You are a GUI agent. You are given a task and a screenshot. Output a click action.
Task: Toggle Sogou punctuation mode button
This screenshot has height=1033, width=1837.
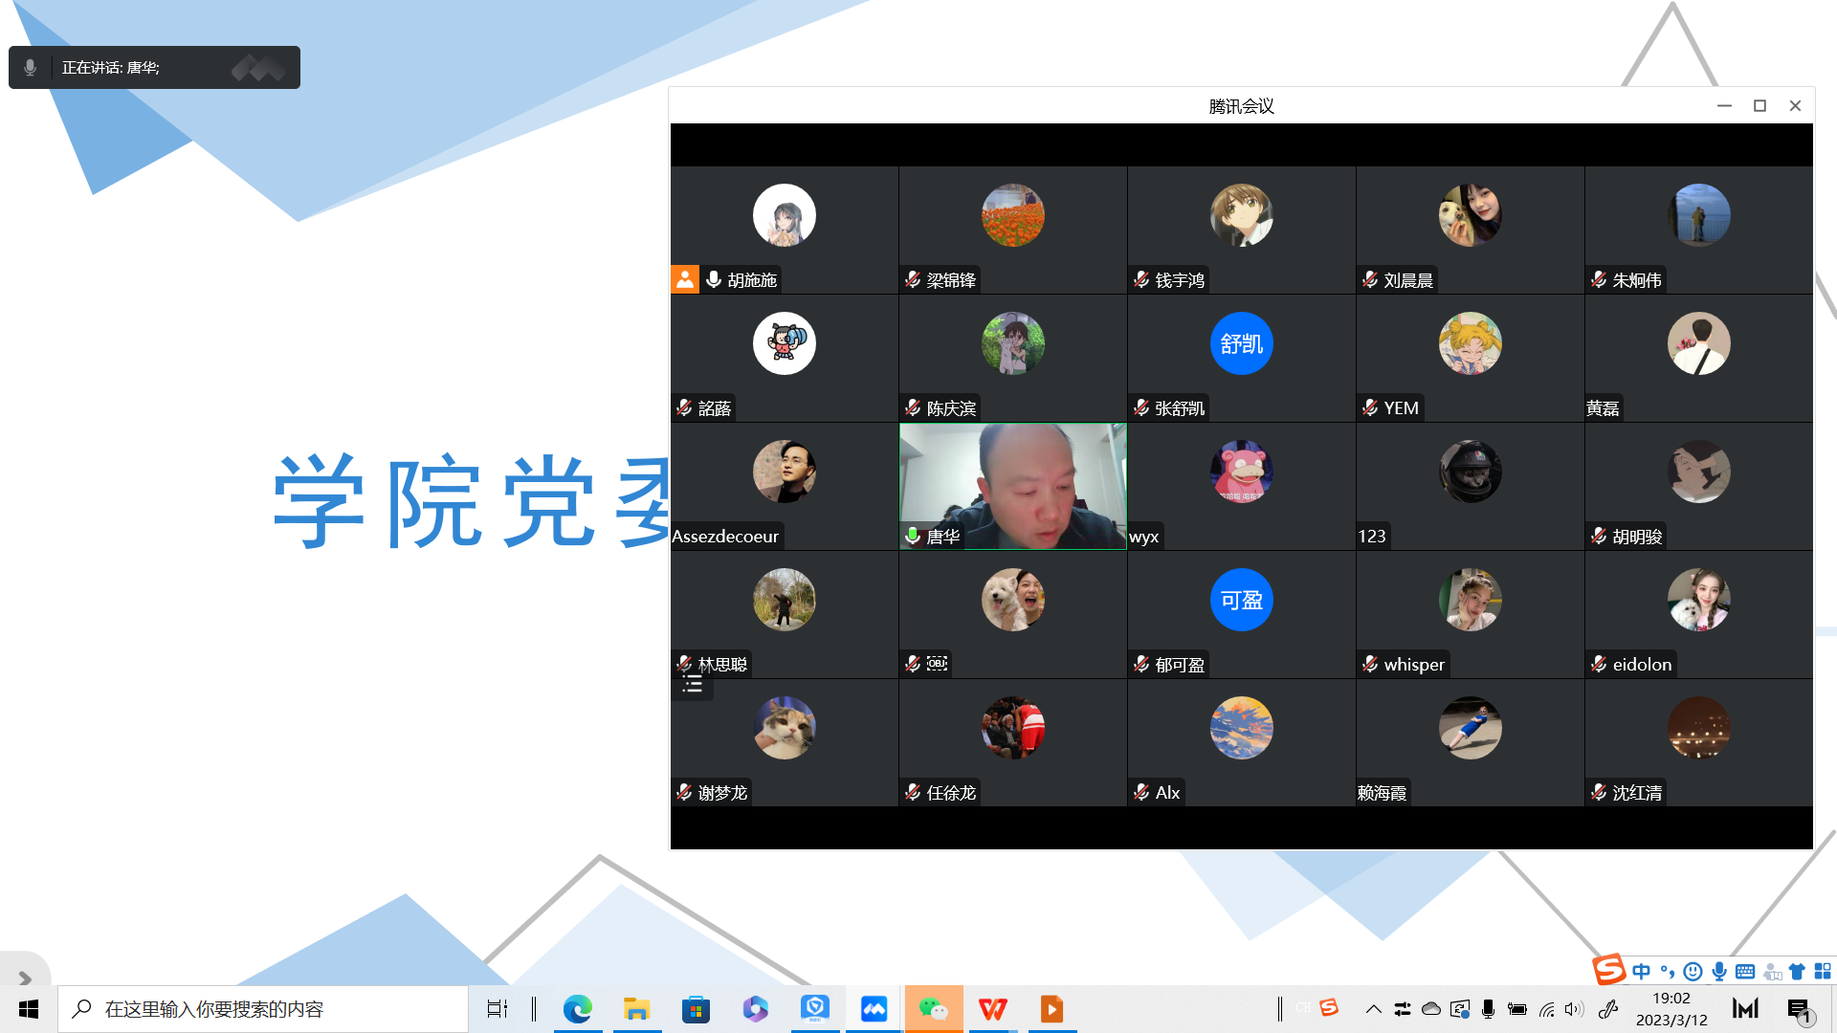coord(1667,972)
